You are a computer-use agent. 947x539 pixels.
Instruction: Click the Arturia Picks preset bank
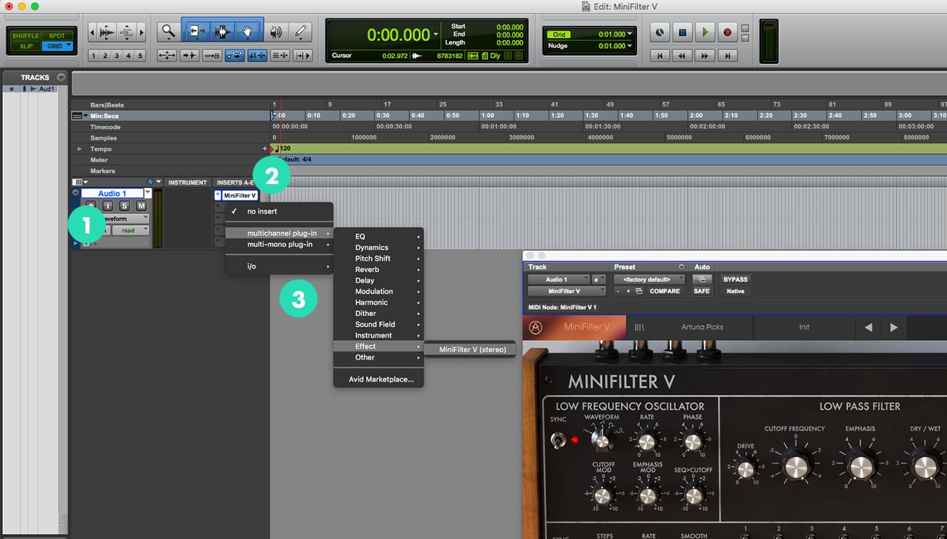tap(701, 327)
